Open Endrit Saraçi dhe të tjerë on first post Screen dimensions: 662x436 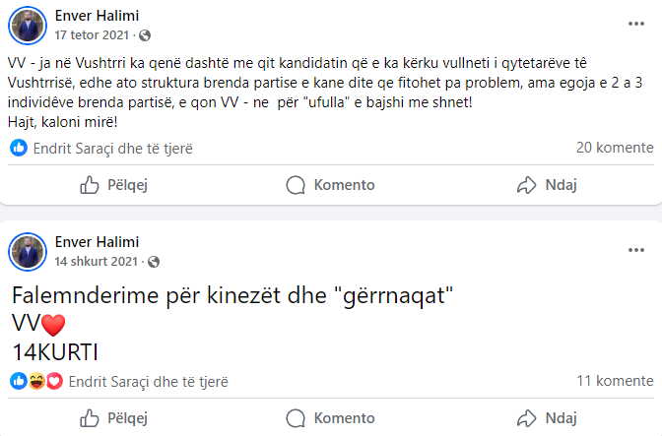click(113, 149)
